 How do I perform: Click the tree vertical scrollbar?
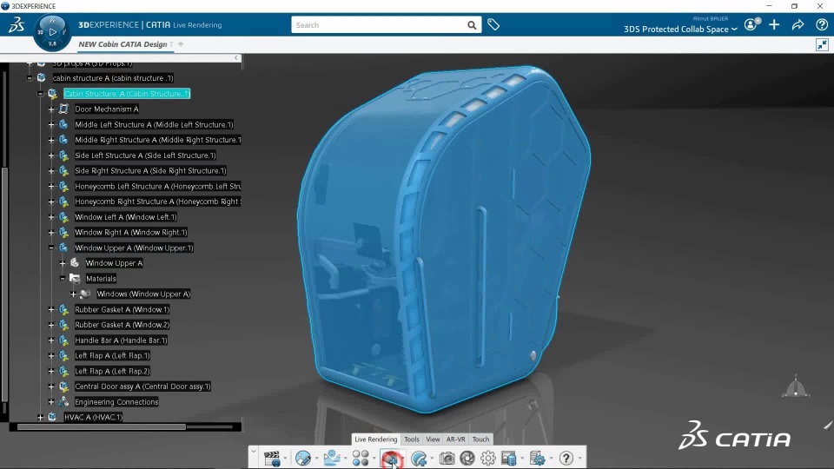coord(5,285)
